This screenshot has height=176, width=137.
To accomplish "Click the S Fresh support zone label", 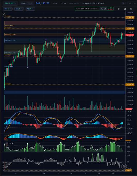I will coord(10,67).
